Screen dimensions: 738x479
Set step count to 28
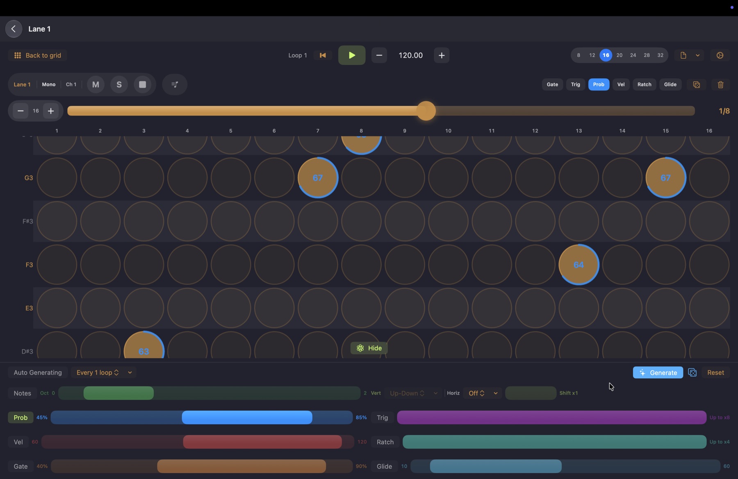(647, 55)
